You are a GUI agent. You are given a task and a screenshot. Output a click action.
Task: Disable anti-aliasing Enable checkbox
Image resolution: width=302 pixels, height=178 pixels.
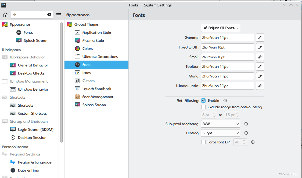[203, 101]
